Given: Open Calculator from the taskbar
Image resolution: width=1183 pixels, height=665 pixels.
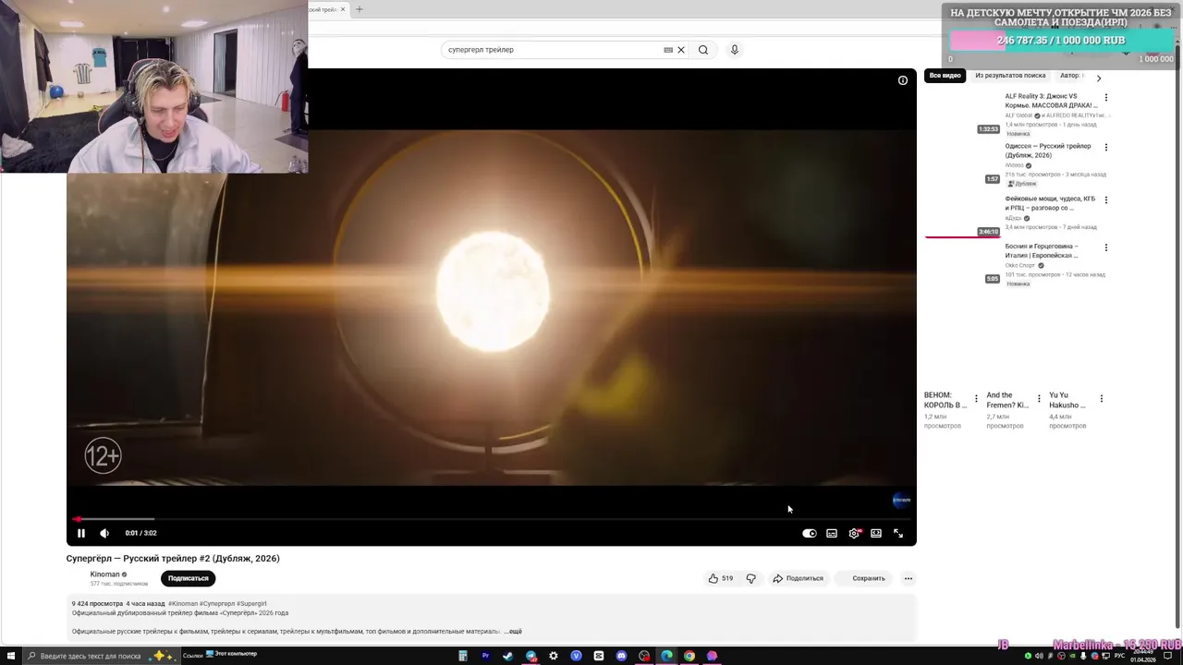Looking at the screenshot, I should pyautogui.click(x=463, y=656).
